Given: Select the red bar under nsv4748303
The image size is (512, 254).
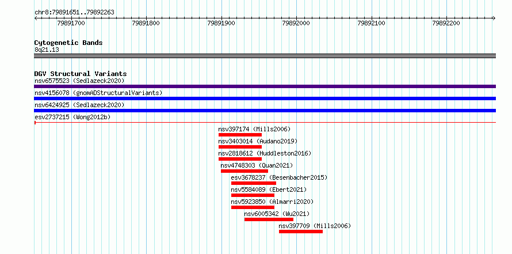Looking at the screenshot, I should [244, 171].
